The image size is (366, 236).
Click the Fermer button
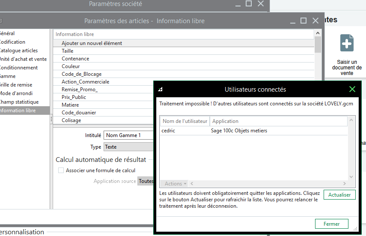[x=331, y=224]
